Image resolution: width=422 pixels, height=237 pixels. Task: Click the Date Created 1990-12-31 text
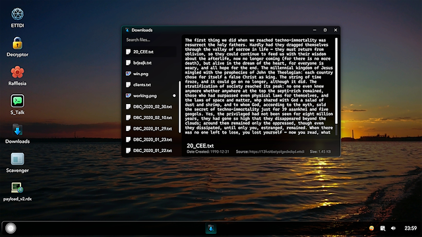tap(208, 151)
